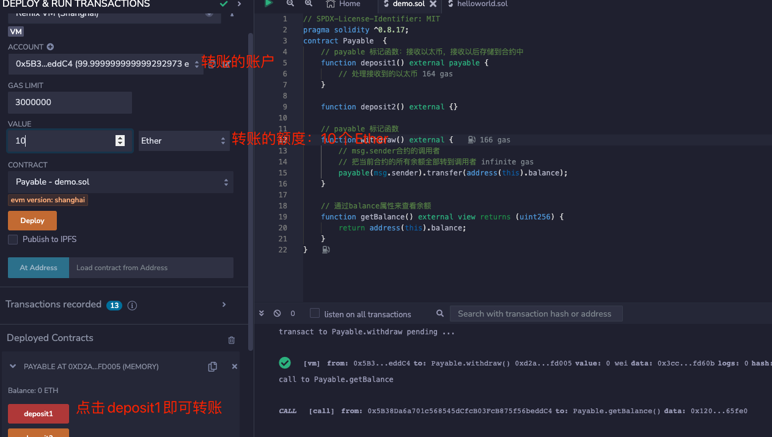Screen dimensions: 772x437
Task: Click the call to Payable.getBalance log entry
Action: click(336, 380)
